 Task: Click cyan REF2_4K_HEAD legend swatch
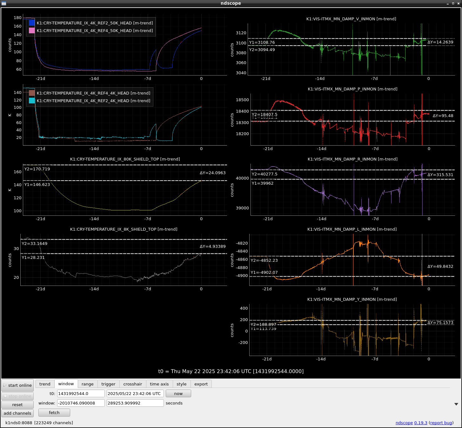(x=32, y=101)
